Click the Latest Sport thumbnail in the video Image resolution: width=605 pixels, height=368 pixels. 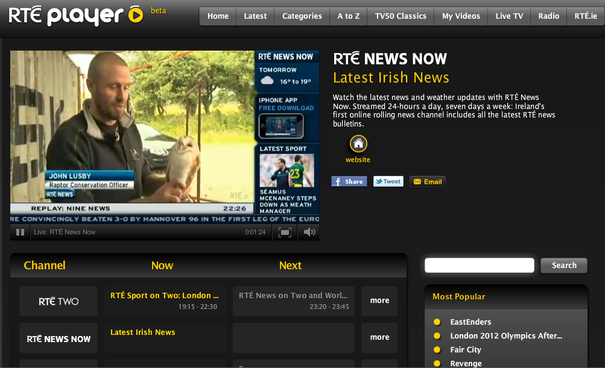[287, 170]
